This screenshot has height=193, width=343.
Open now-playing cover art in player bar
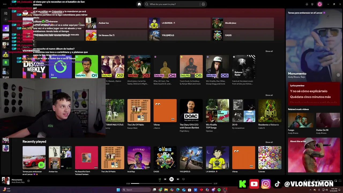click(6, 181)
